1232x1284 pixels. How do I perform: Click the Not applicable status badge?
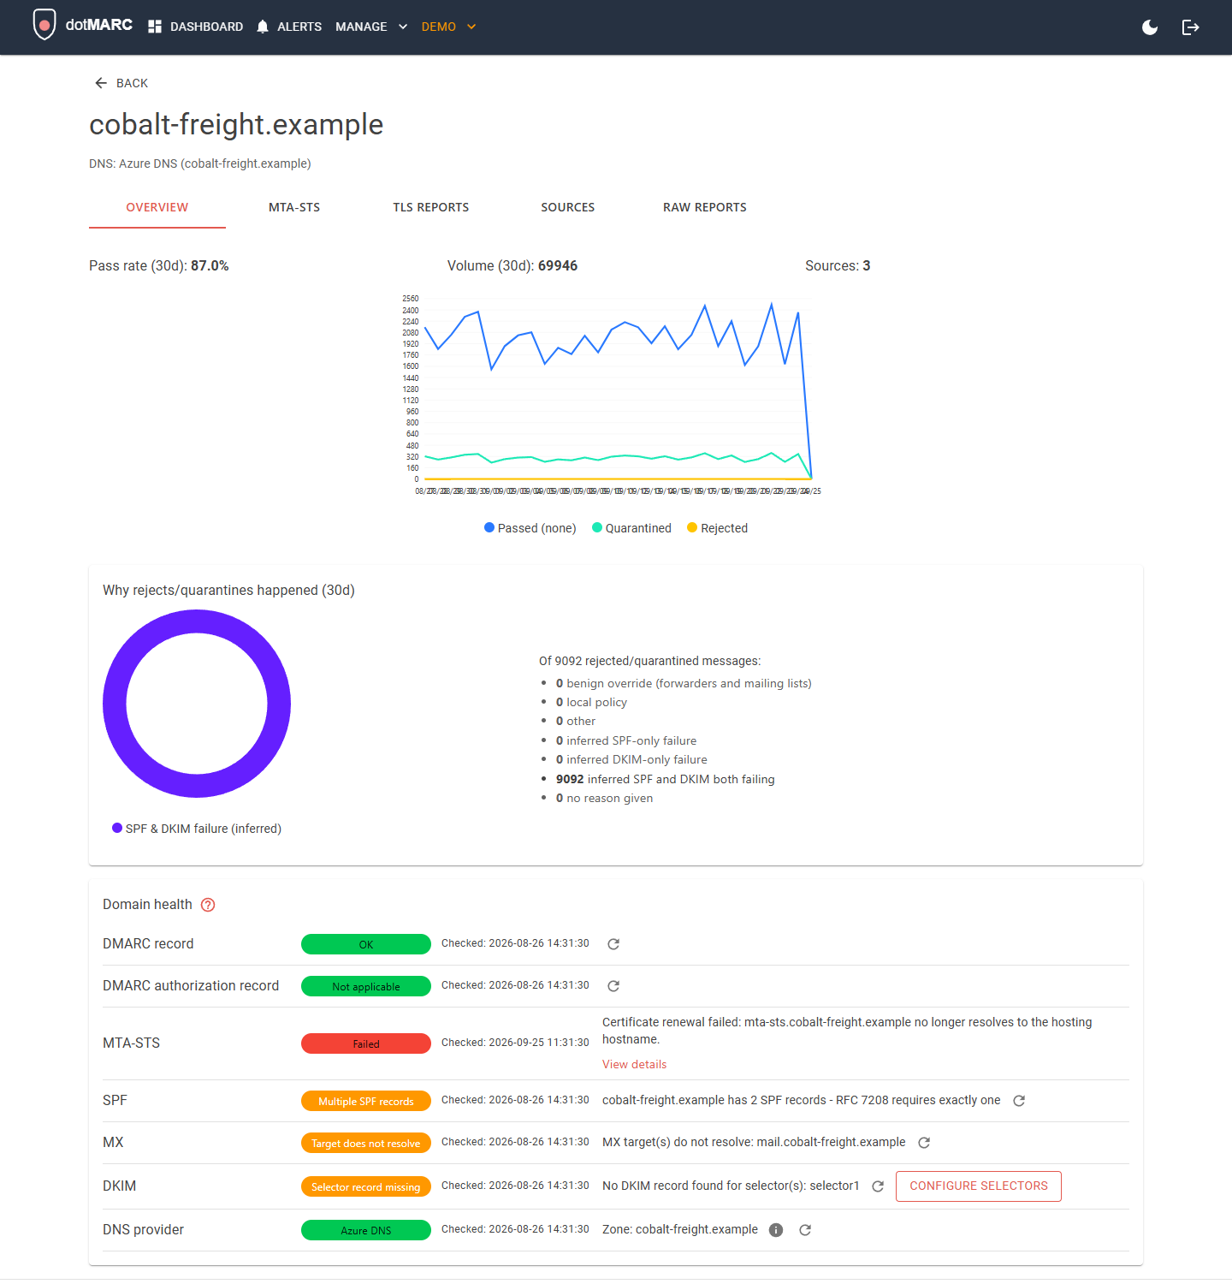366,986
